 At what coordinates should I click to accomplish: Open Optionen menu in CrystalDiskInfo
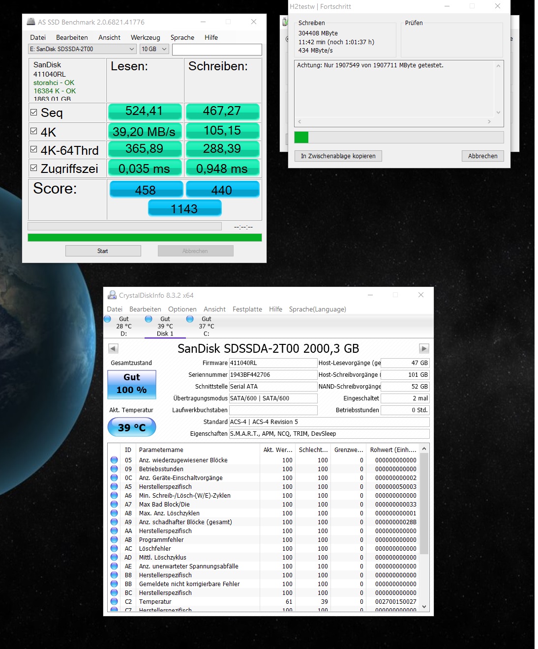(182, 309)
